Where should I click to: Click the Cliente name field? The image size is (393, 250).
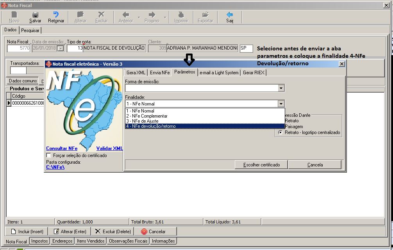[202, 48]
